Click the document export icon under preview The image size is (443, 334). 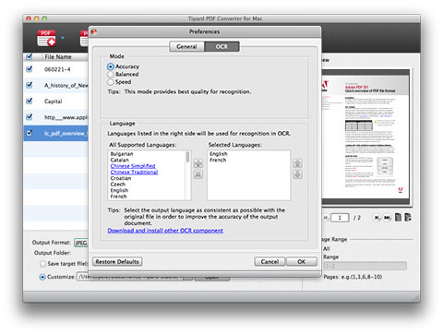click(x=408, y=217)
